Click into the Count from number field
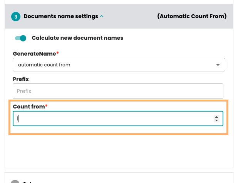The image size is (238, 183). tap(112, 119)
